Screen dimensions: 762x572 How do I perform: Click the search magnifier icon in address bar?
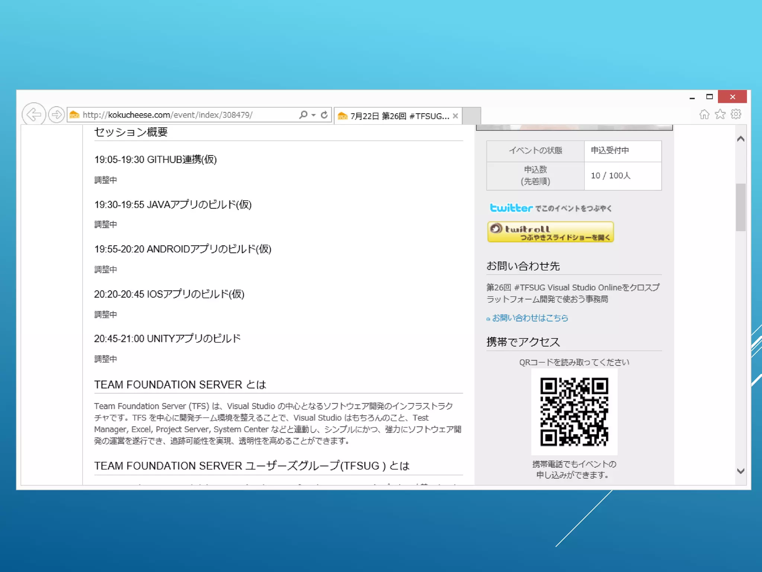coord(303,115)
